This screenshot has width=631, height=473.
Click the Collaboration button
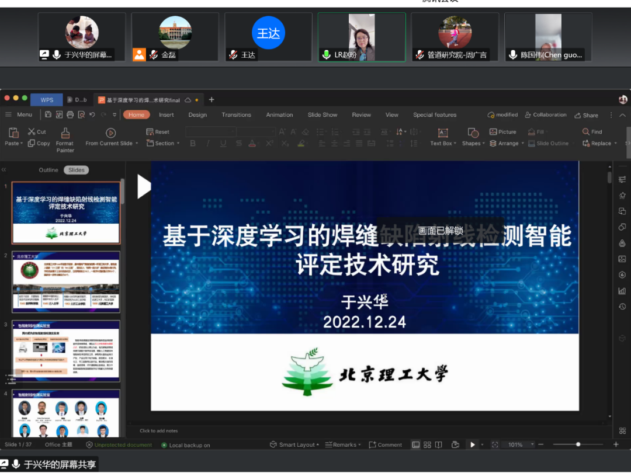[546, 115]
